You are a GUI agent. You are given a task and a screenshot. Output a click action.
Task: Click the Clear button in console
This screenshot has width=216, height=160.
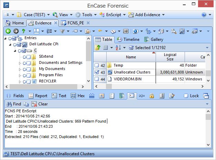pos(39,104)
